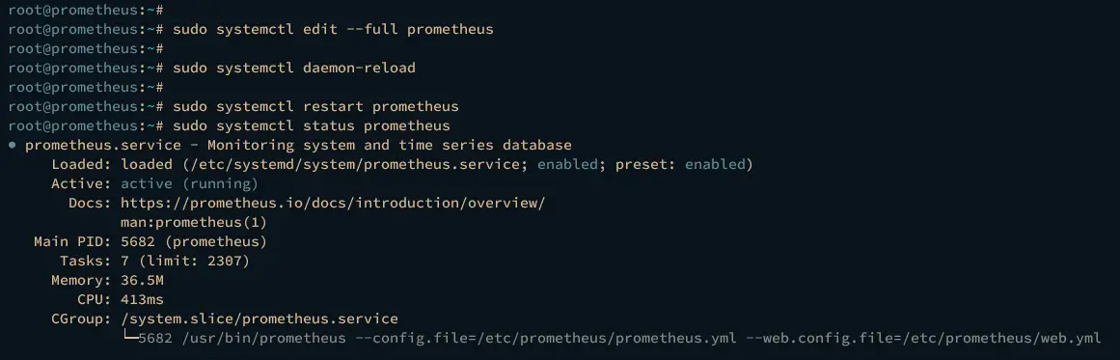The height and width of the screenshot is (360, 1120).
Task: Click the 'sudo systemctl restart prometheus' command
Action: 315,107
